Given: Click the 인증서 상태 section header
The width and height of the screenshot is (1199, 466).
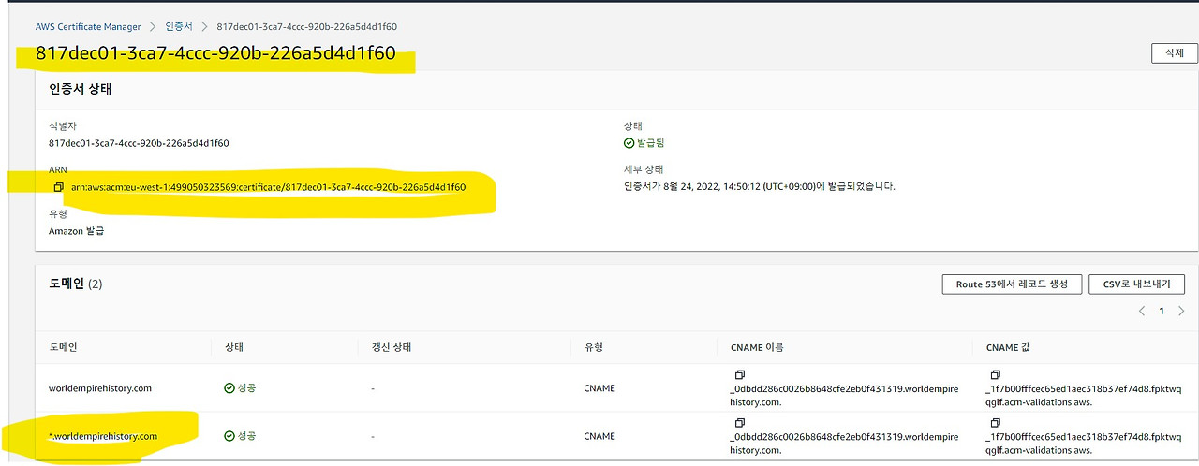Looking at the screenshot, I should [x=81, y=90].
